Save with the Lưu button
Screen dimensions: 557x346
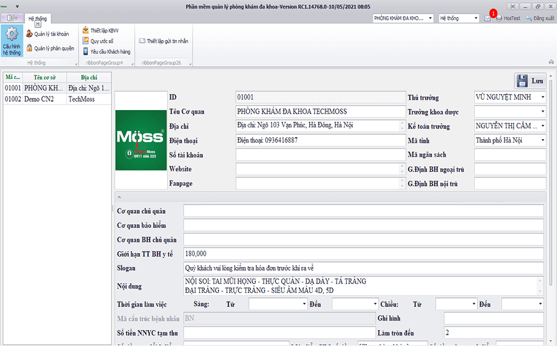tap(530, 81)
